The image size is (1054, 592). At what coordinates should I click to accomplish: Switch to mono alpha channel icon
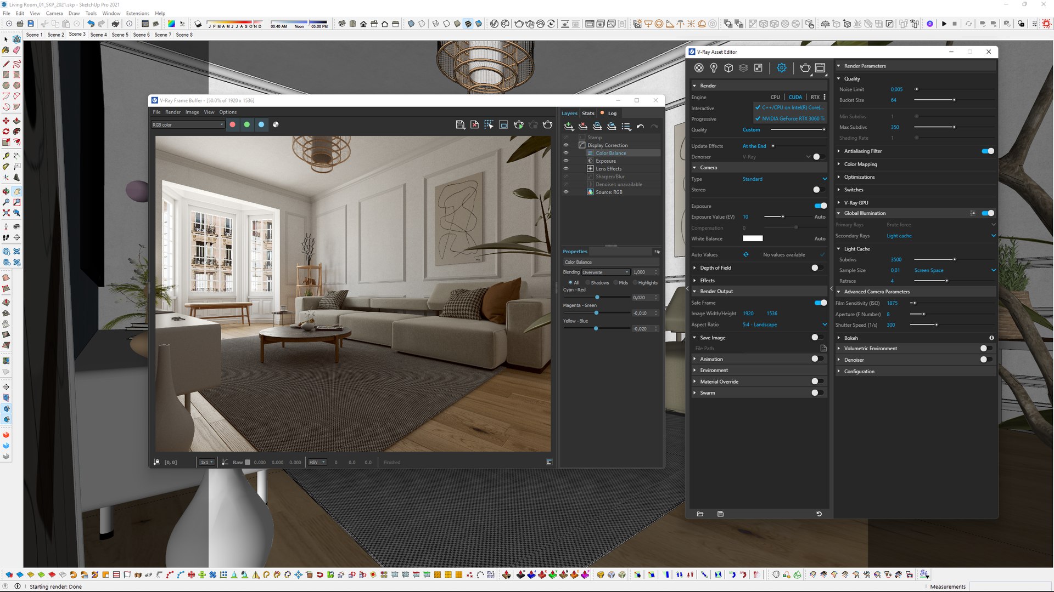point(276,125)
